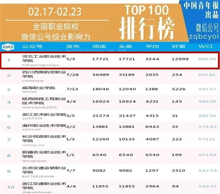Click the 好看 column header
220x194 pixels.
click(178, 46)
